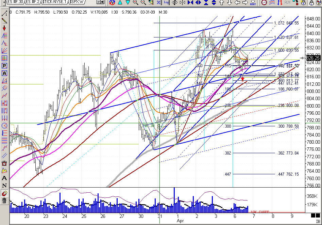Expand the vertical price scale
This screenshot has height=225, width=322.
pyautogui.click(x=214, y=2)
